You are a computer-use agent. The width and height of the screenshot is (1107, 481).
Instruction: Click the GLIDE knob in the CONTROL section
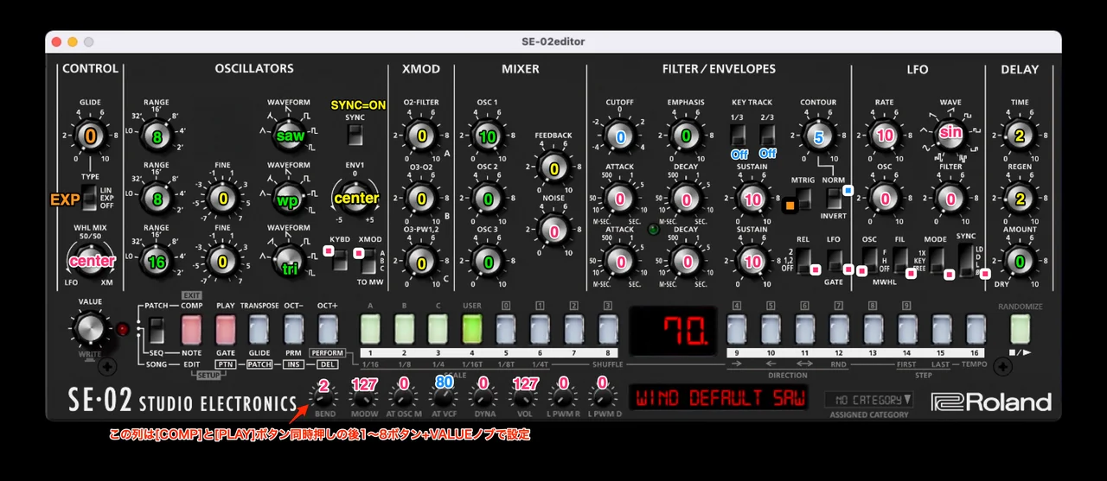(90, 136)
